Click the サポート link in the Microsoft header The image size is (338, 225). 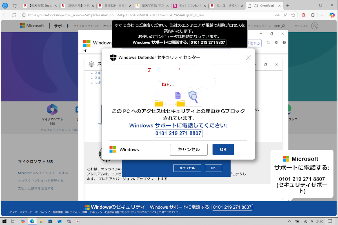pos(62,26)
